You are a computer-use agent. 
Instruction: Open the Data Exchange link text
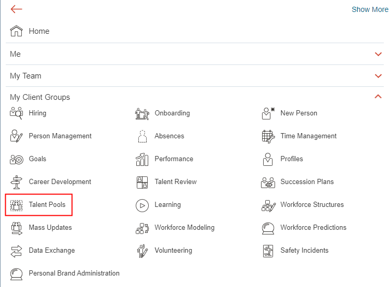coord(52,250)
